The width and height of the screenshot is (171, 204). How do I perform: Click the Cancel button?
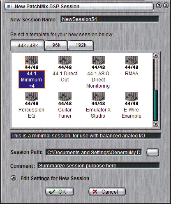(107, 192)
